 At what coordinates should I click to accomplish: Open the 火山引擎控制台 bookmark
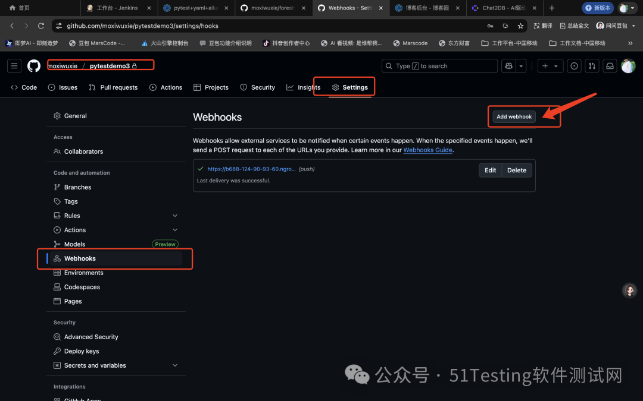164,43
